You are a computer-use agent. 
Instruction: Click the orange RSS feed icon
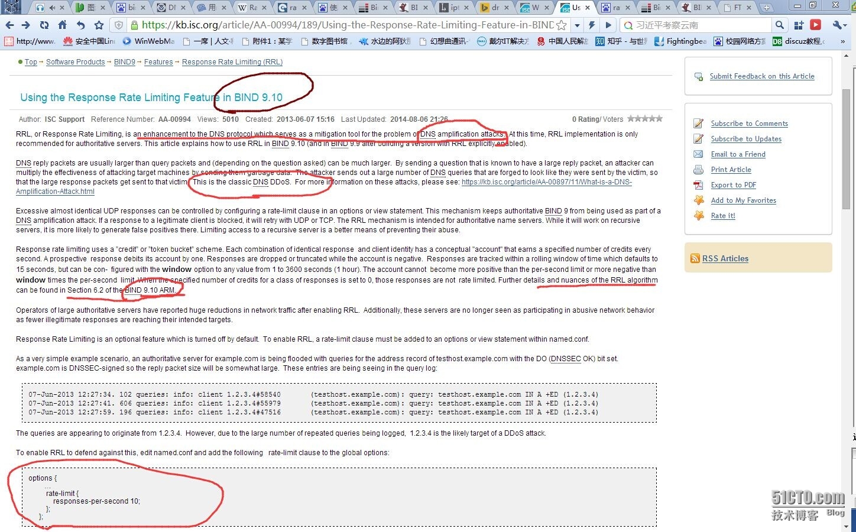(695, 258)
